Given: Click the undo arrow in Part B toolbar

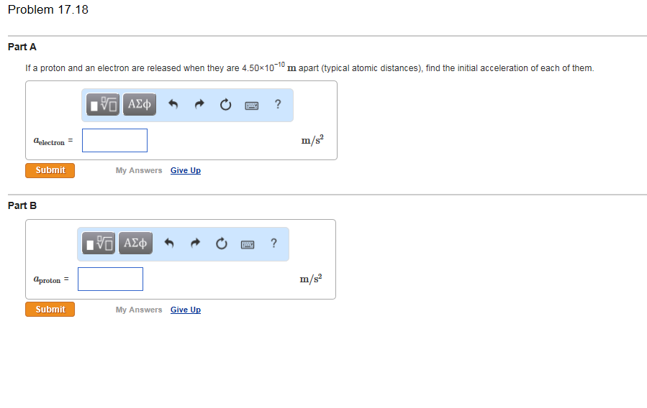Looking at the screenshot, I should click(x=169, y=244).
